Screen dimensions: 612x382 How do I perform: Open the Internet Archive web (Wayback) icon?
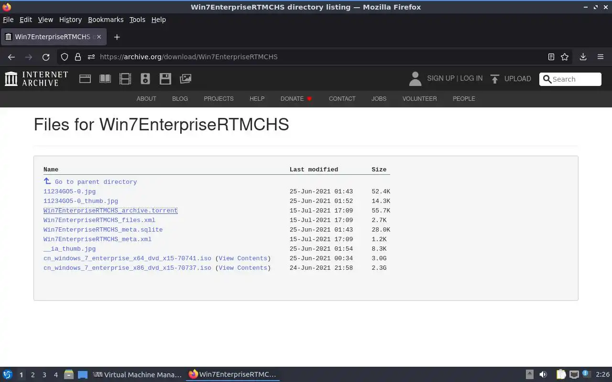point(85,79)
